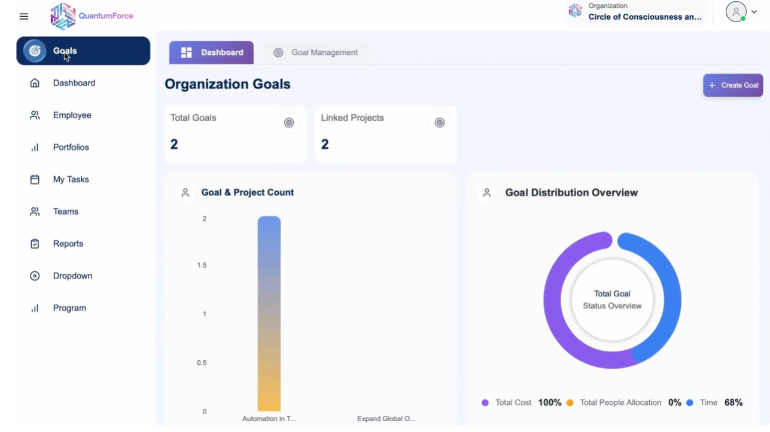The image size is (770, 432).
Task: Click the Dashboard home icon in sidebar
Action: [x=35, y=82]
